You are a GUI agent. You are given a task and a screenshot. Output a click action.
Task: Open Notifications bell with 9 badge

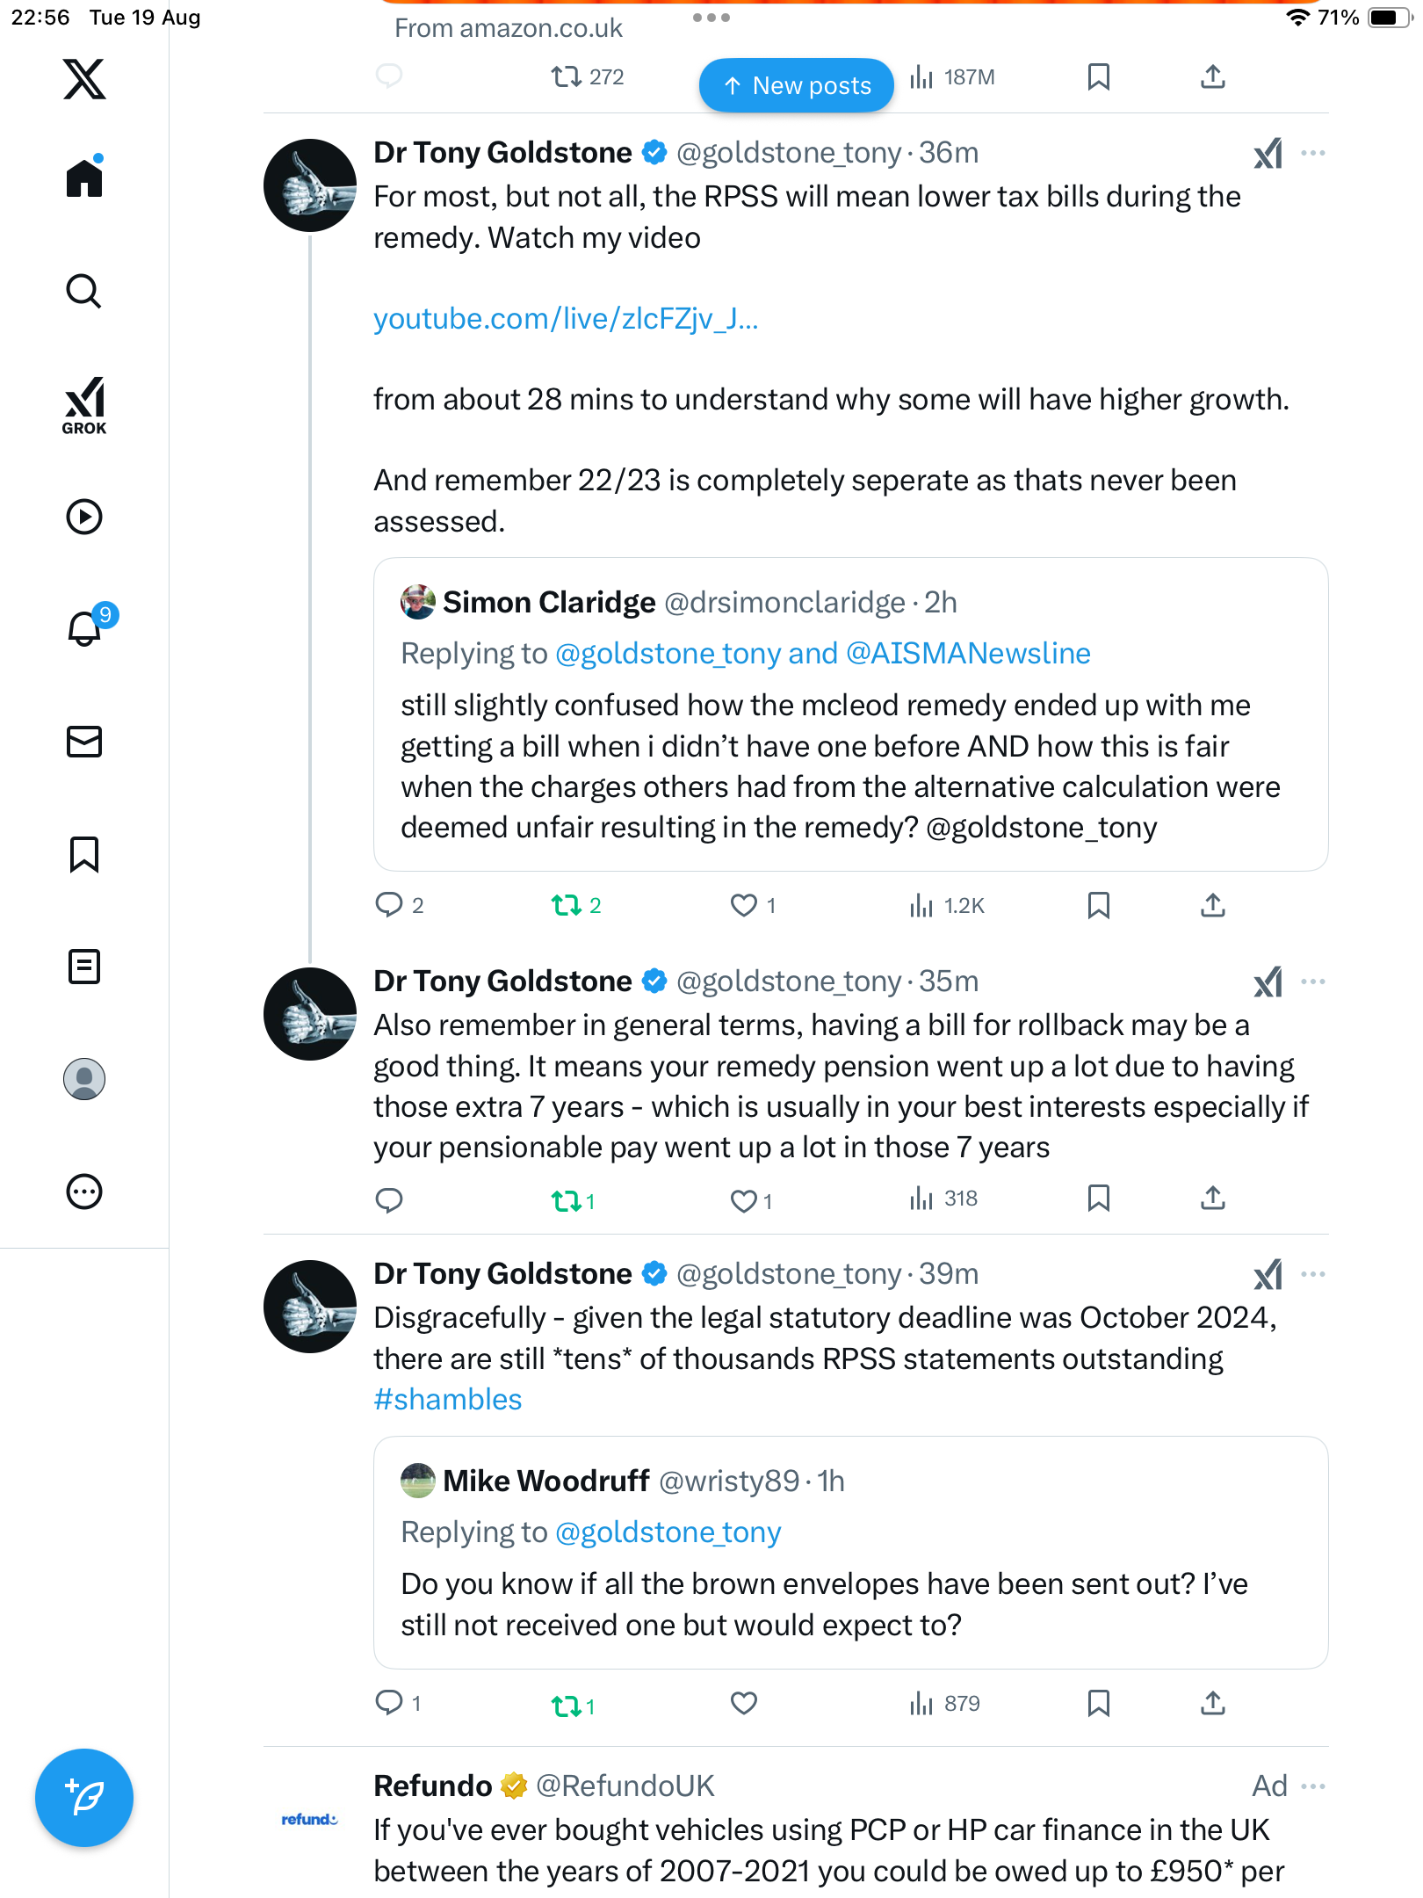pos(86,628)
